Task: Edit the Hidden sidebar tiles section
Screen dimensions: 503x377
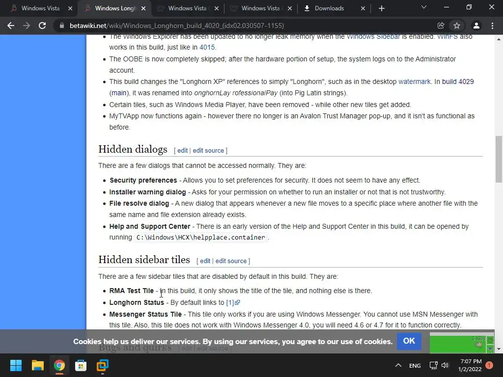Action: click(x=205, y=261)
